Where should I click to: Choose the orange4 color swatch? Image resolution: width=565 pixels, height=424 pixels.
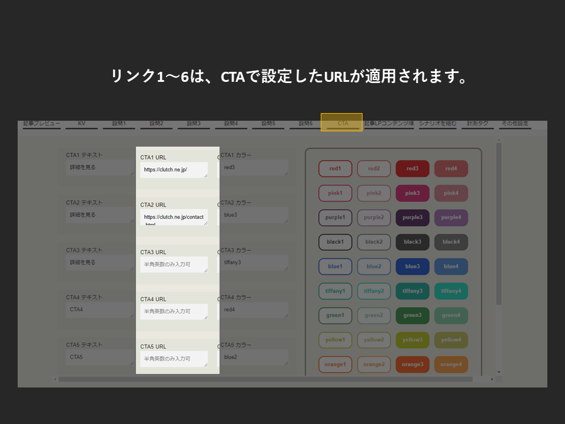click(x=451, y=365)
